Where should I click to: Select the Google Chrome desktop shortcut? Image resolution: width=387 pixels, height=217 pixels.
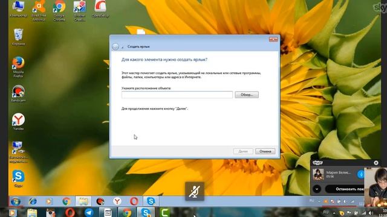point(59,11)
